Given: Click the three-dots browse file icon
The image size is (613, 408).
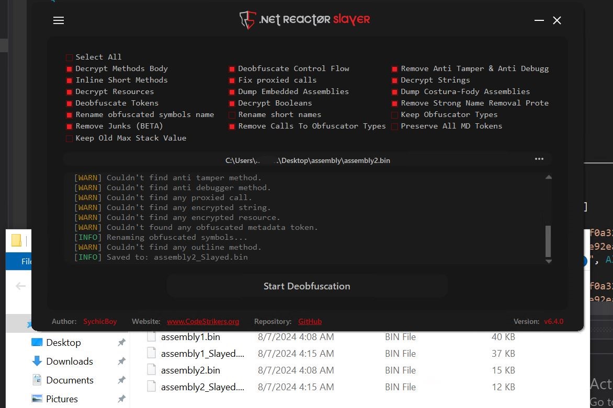Looking at the screenshot, I should 539,159.
